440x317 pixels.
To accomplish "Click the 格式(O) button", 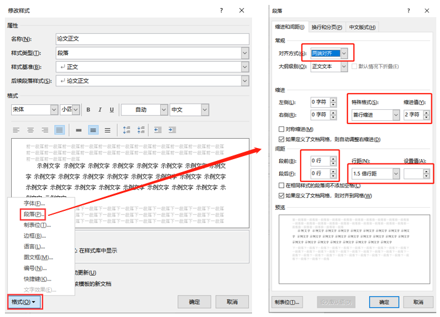I will tap(24, 302).
